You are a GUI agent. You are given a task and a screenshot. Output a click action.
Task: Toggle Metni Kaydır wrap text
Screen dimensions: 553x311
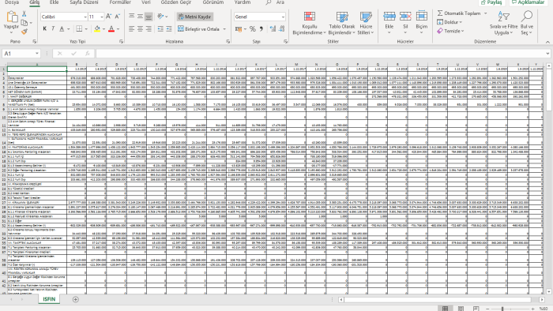194,17
